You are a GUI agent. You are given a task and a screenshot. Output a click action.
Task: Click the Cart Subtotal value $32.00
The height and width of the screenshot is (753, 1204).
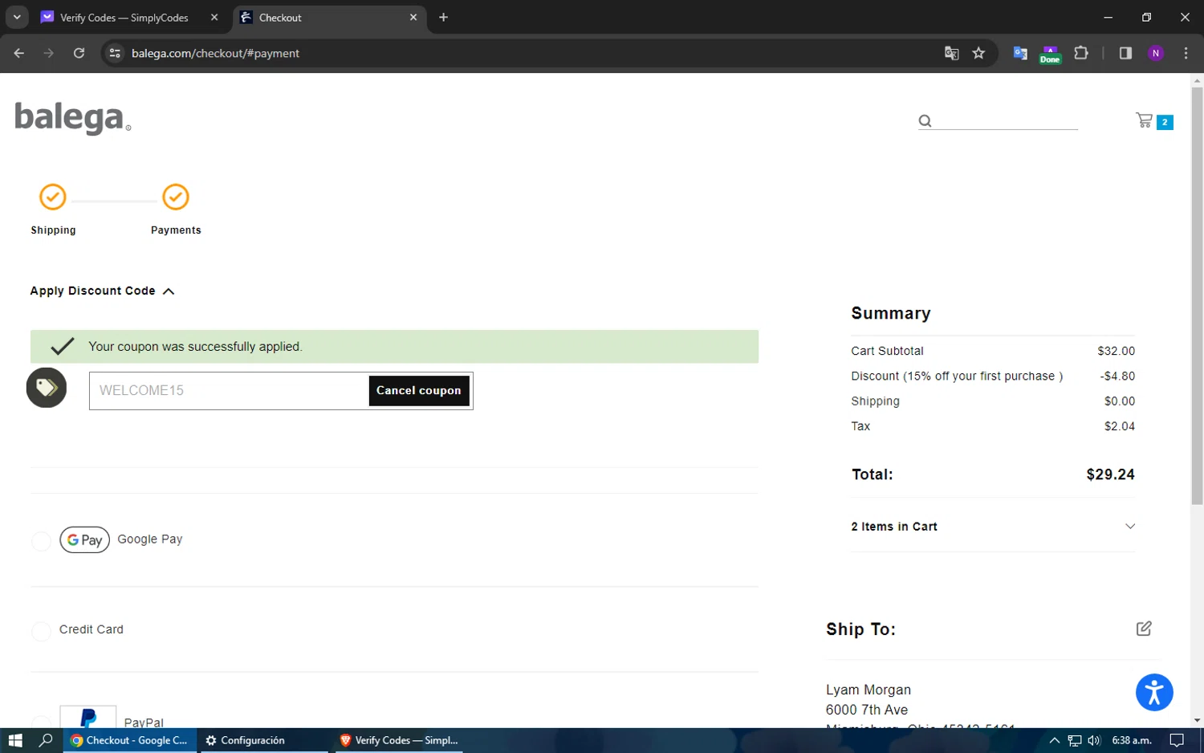pos(1116,352)
